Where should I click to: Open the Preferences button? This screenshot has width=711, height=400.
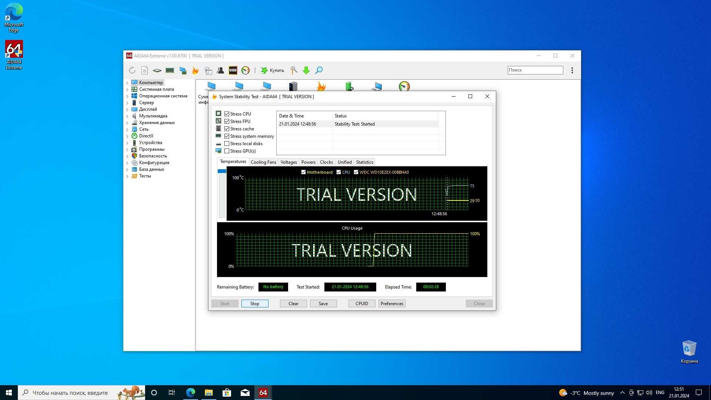(392, 304)
